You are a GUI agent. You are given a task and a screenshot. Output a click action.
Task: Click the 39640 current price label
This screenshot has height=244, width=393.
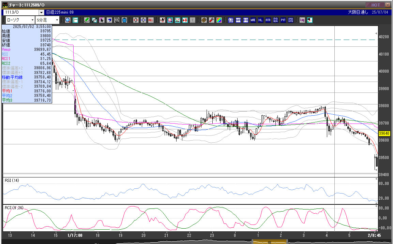coord(384,133)
